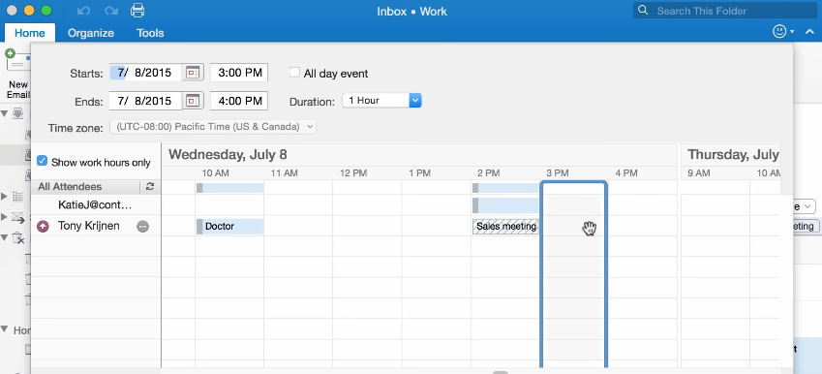Select the Sales meeting block

point(505,227)
